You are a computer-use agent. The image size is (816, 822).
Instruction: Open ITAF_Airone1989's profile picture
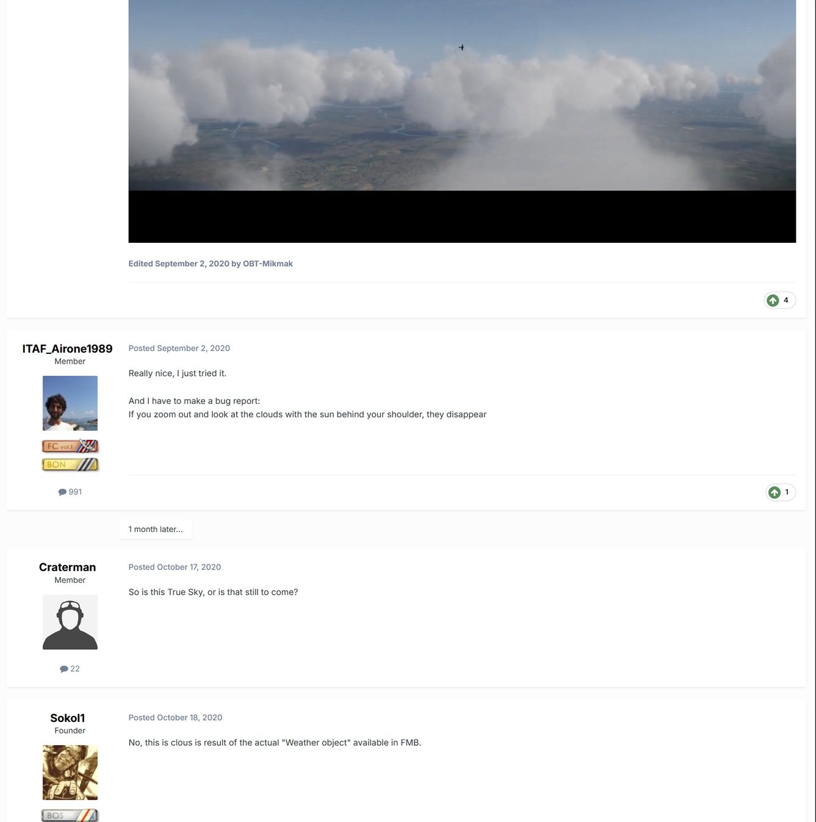[x=70, y=403]
